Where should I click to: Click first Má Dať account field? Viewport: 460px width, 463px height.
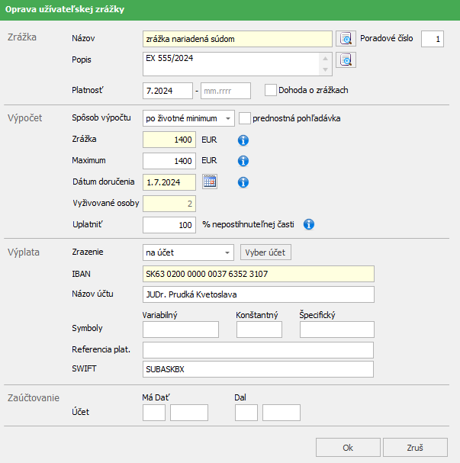click(154, 413)
